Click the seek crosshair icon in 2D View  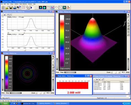coord(53,73)
